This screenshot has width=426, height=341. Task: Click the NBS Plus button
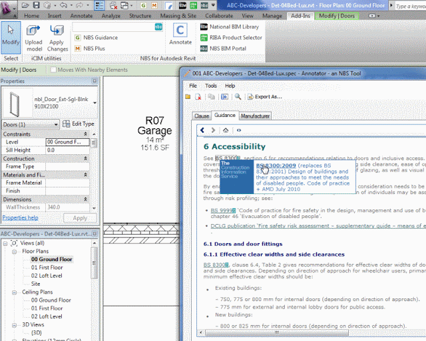(90, 49)
